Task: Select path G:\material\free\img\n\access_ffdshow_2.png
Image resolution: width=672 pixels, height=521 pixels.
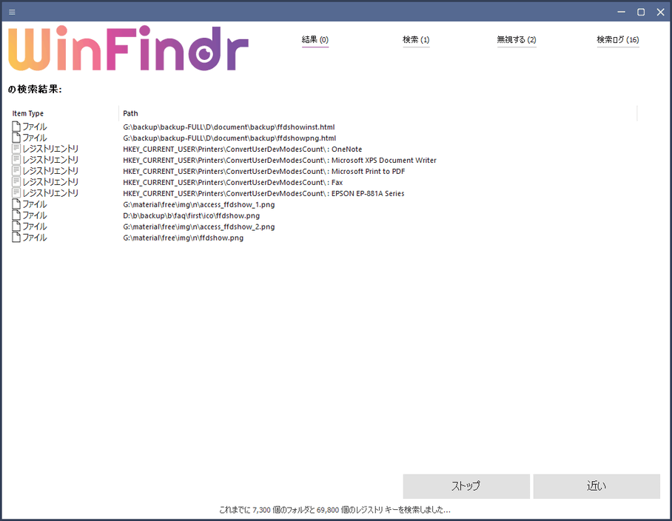Action: (x=199, y=227)
